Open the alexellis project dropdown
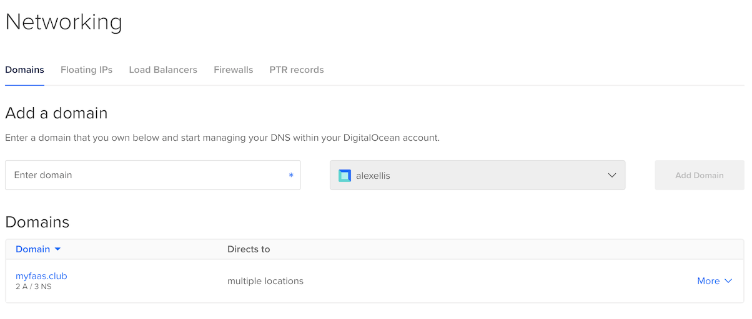Screen dimensions: 752x319 478,175
